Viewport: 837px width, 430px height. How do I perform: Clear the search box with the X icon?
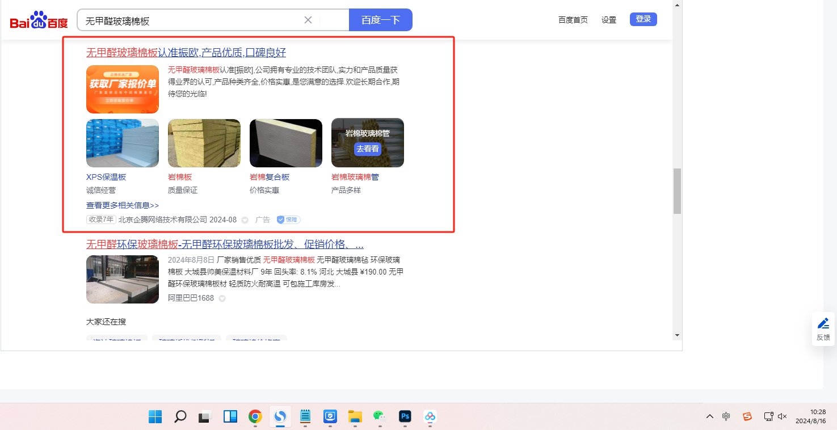coord(308,20)
